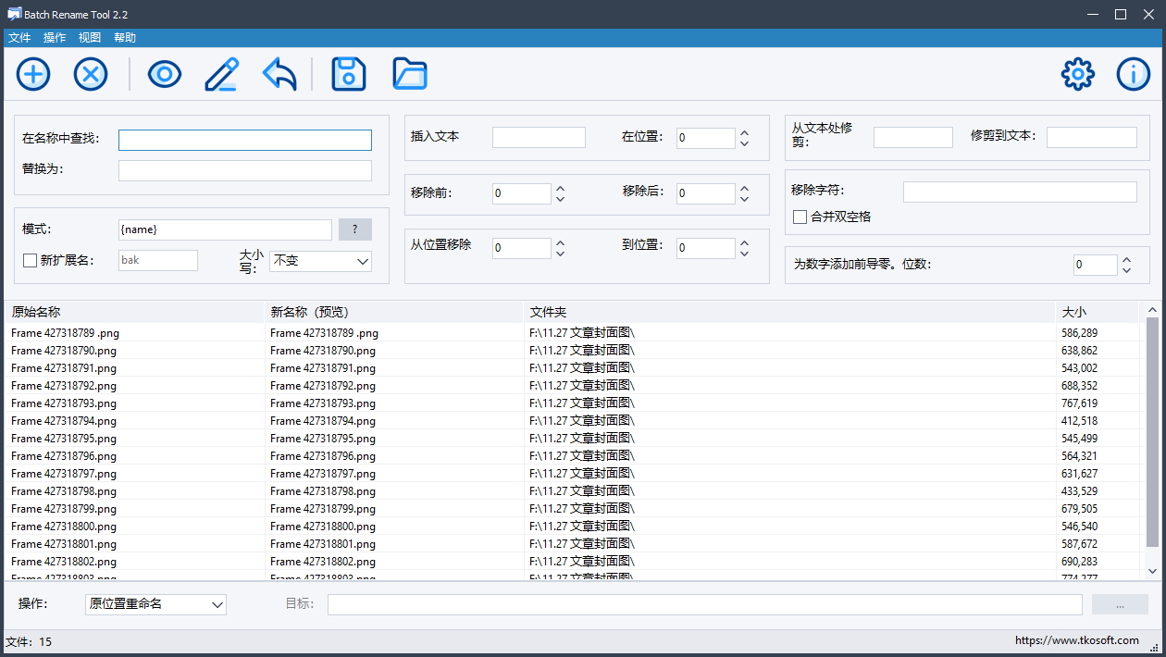Open the 帮助 menu
The width and height of the screenshot is (1166, 657).
125,38
